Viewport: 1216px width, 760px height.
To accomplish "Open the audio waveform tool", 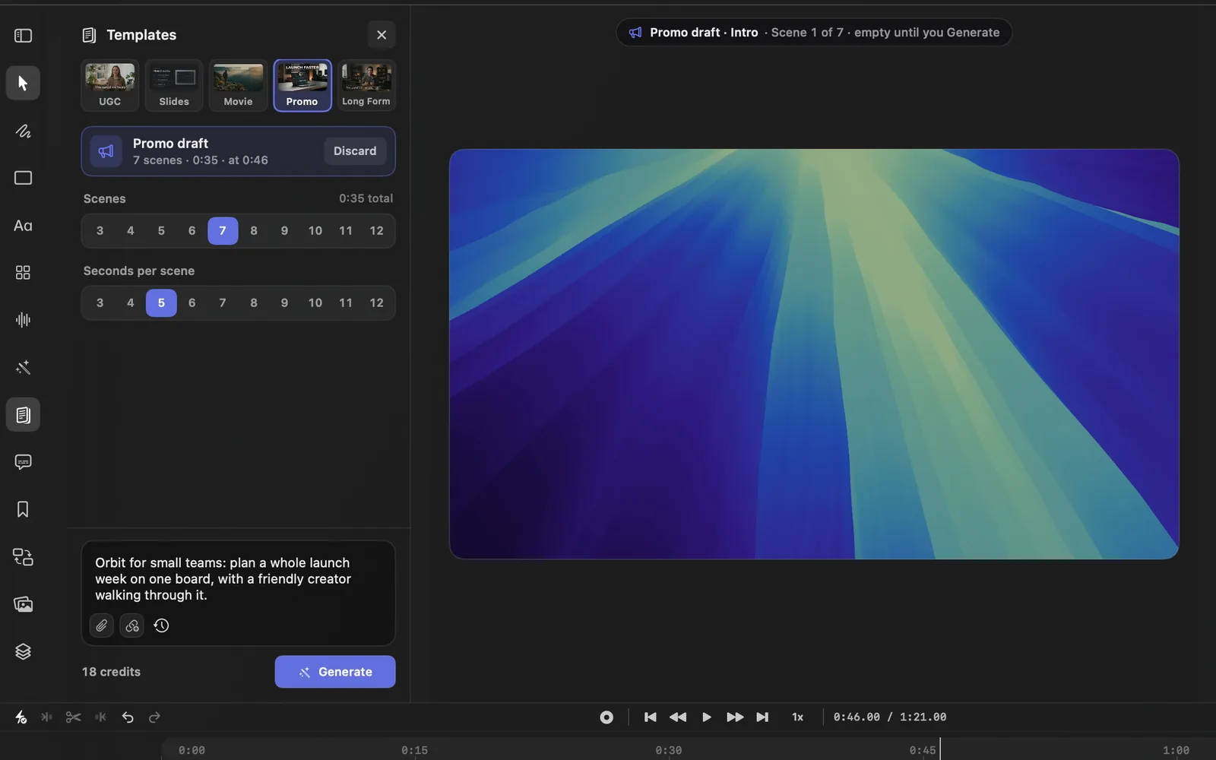I will [23, 320].
